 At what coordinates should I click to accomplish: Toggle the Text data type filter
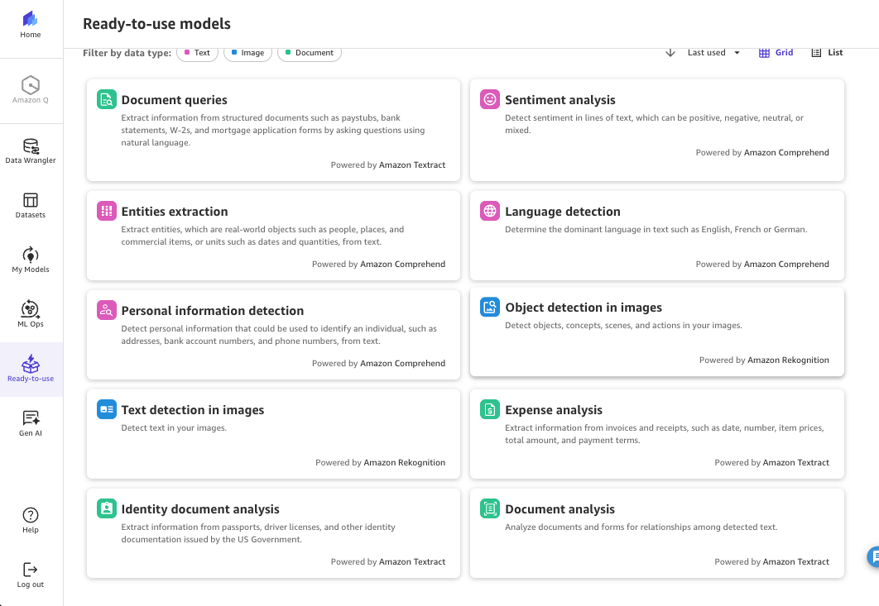[197, 53]
